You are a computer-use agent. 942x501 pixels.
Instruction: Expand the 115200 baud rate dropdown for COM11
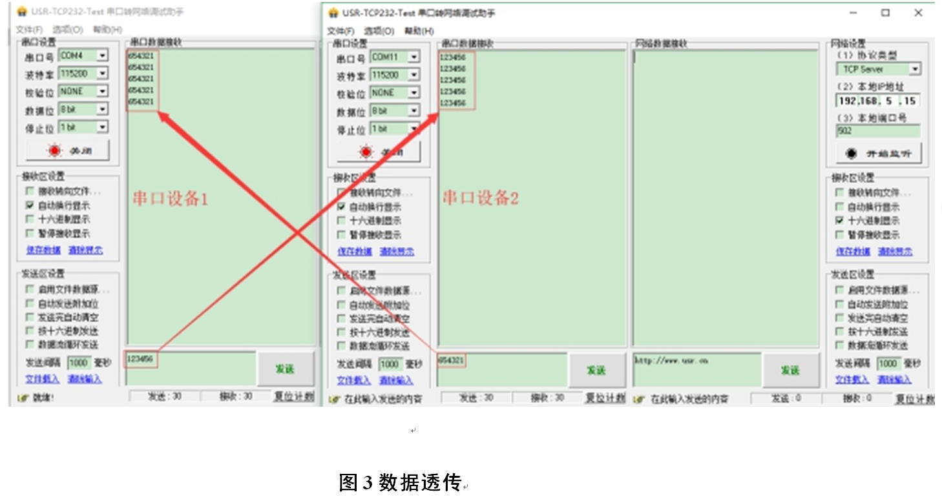[413, 76]
